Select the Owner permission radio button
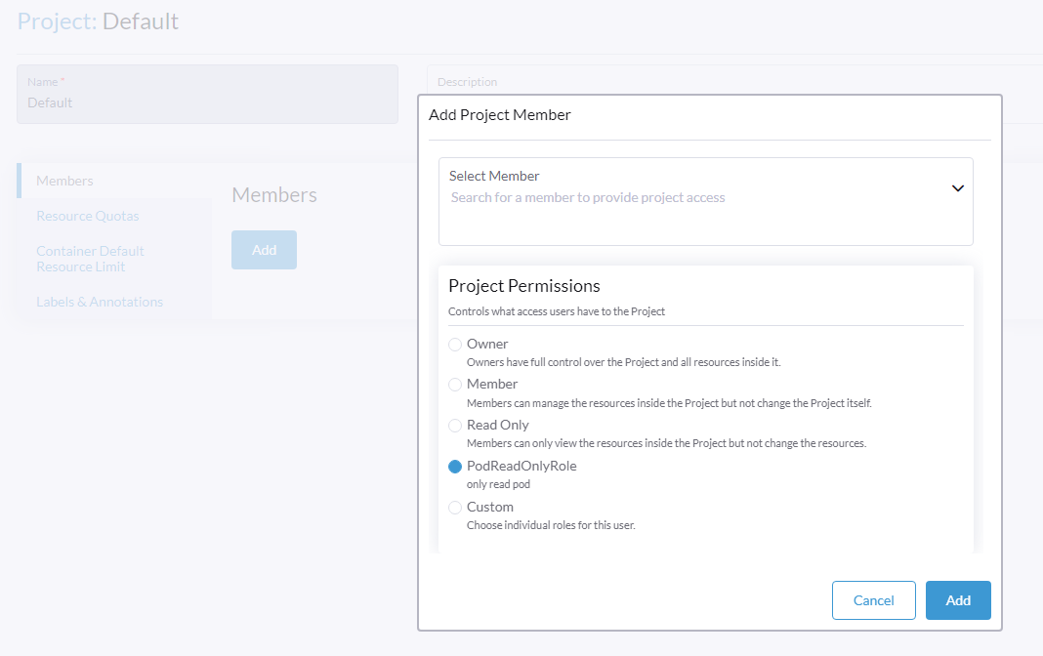This screenshot has height=656, width=1043. [455, 345]
